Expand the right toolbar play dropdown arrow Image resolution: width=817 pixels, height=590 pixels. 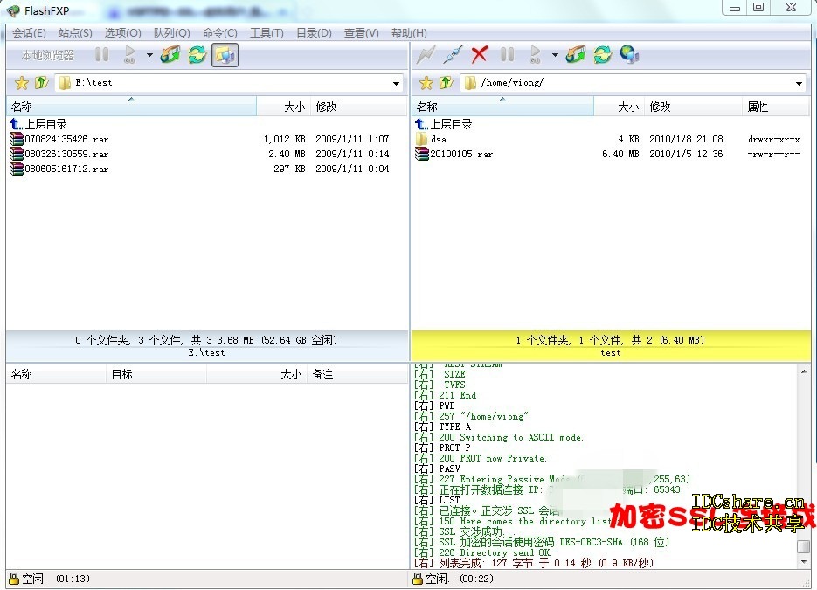point(555,55)
